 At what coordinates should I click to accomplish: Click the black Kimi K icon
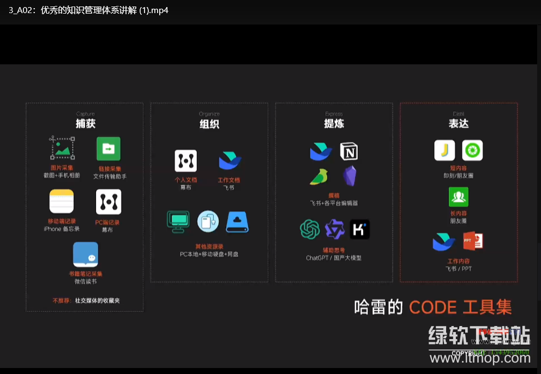[359, 229]
